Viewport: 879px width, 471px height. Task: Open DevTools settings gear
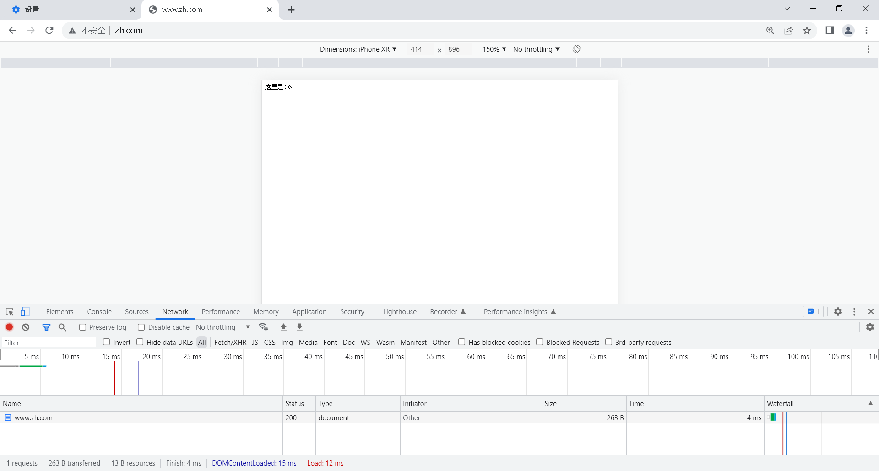coord(838,311)
